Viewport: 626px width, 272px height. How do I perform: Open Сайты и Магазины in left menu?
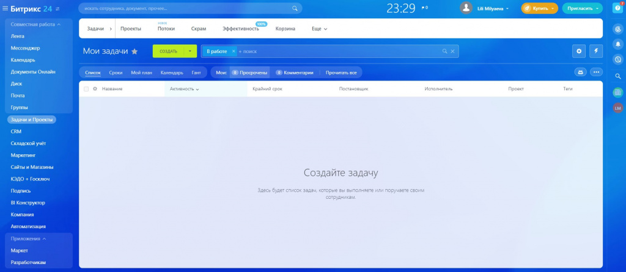point(32,167)
